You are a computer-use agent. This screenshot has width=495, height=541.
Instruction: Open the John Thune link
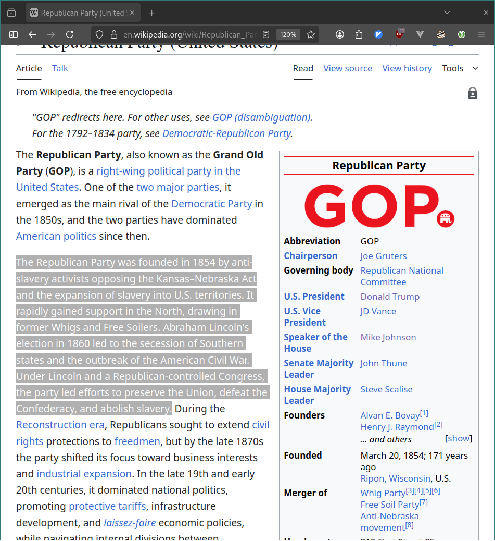coord(384,363)
